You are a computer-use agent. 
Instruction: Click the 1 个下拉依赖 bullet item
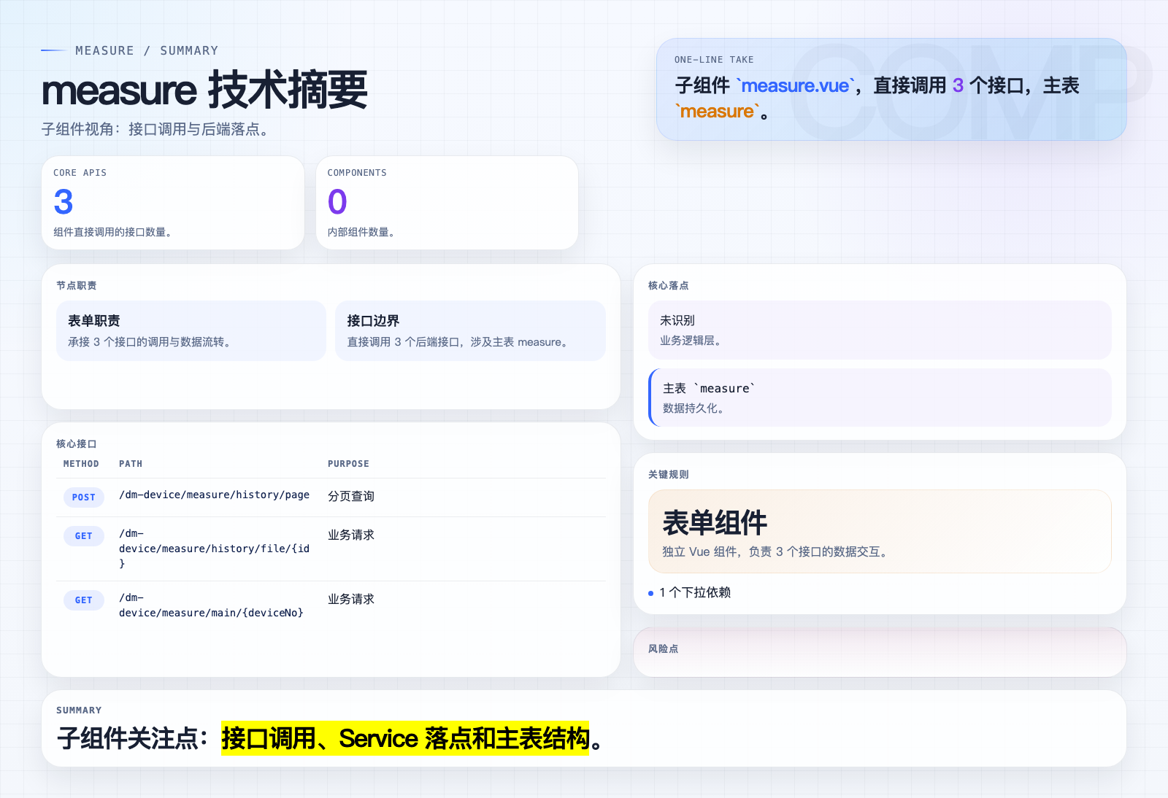[690, 592]
